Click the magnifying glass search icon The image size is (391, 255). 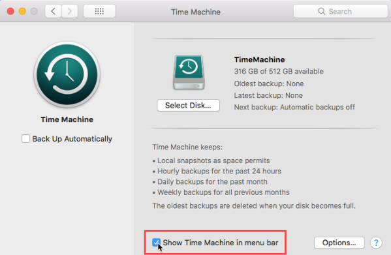[321, 11]
